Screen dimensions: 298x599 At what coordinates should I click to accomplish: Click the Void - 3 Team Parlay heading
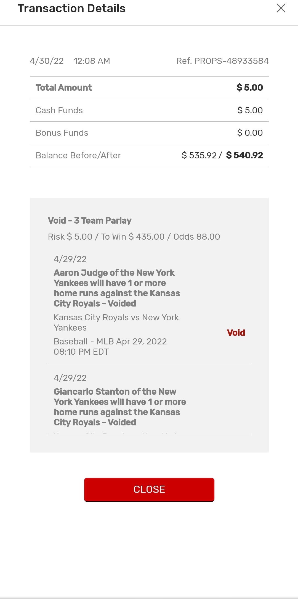(90, 221)
